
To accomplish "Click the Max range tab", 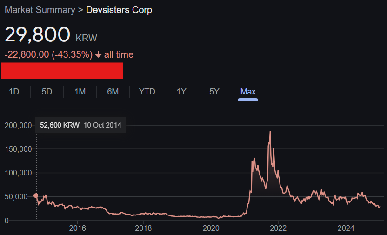I will pos(248,92).
